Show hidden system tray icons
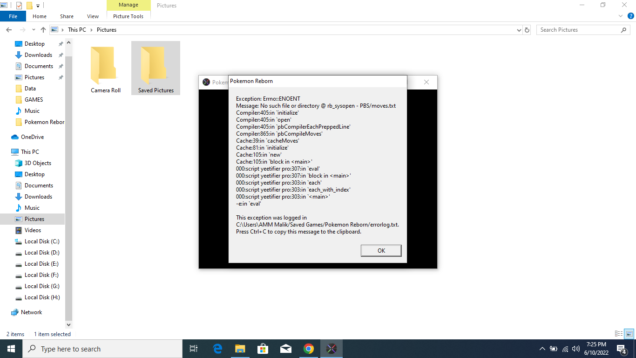Viewport: 636px width, 358px height. point(542,349)
